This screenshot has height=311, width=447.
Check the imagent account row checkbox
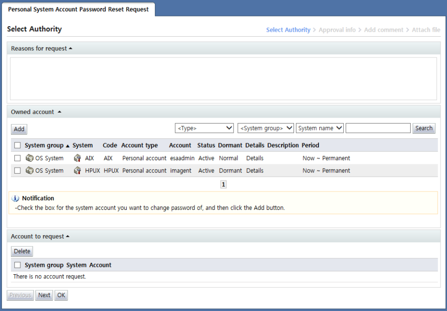(x=17, y=171)
